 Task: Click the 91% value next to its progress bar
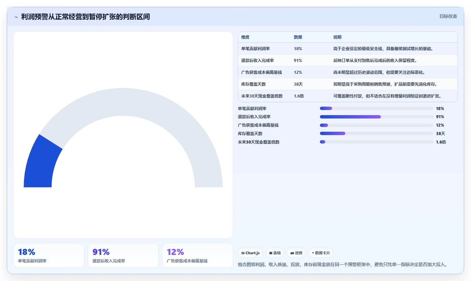440,117
